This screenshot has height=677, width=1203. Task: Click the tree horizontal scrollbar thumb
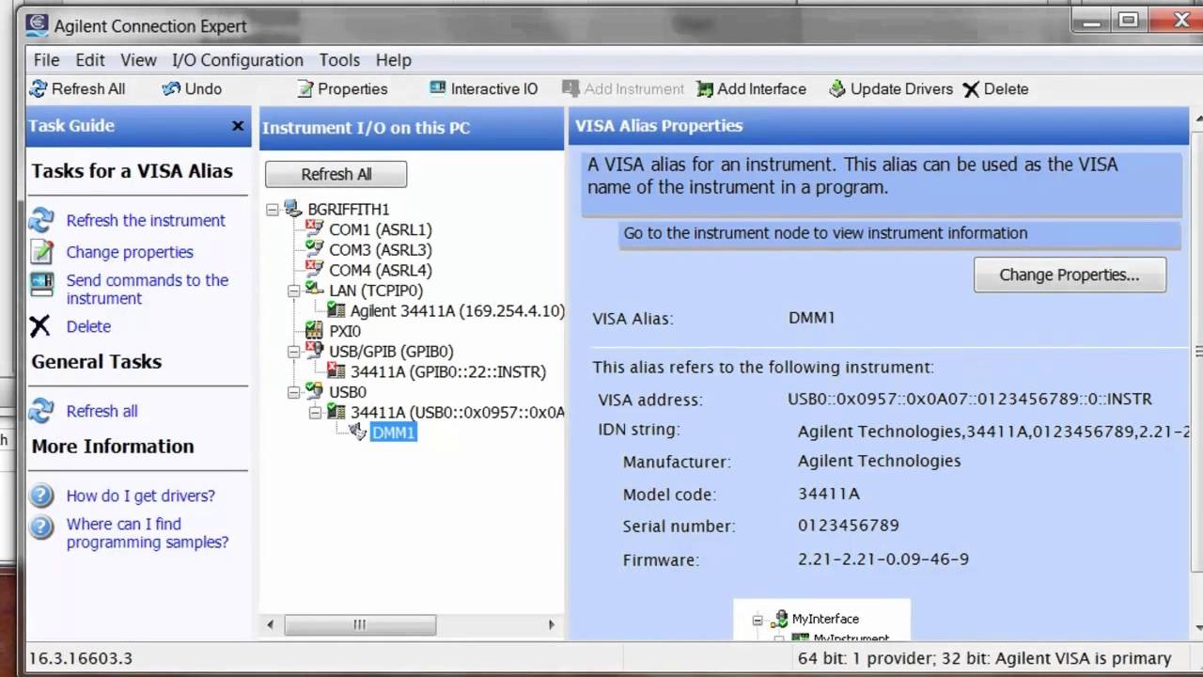click(x=360, y=624)
